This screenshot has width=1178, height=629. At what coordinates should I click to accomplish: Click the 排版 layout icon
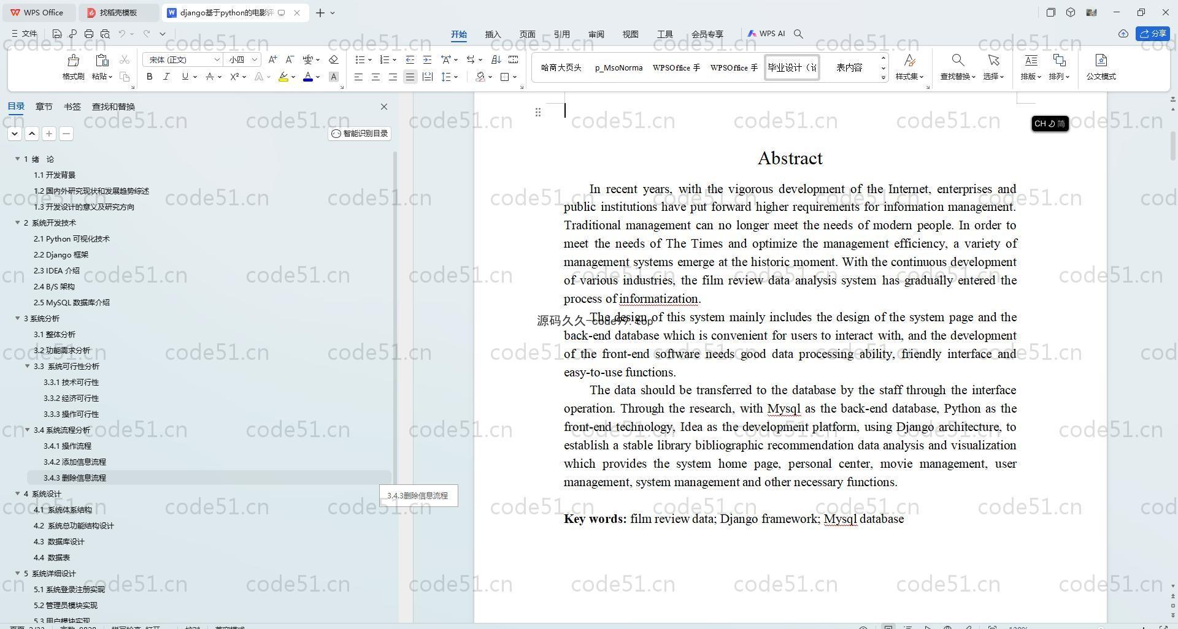click(x=1031, y=67)
